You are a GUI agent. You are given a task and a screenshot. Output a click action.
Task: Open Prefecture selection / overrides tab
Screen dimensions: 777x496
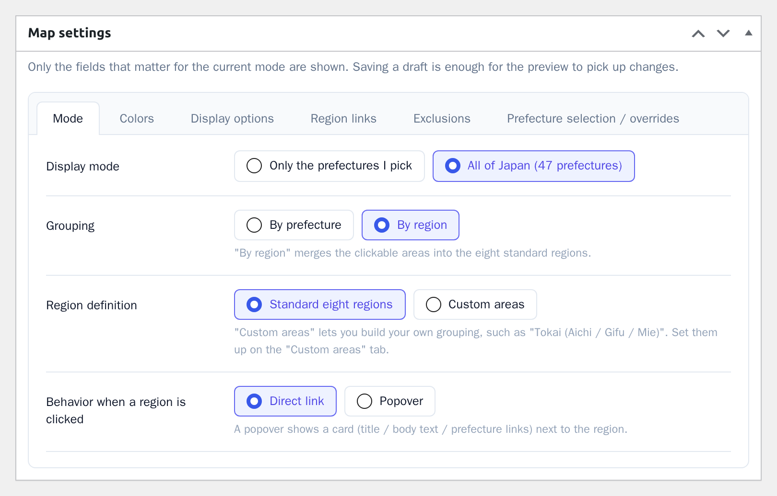pyautogui.click(x=593, y=118)
